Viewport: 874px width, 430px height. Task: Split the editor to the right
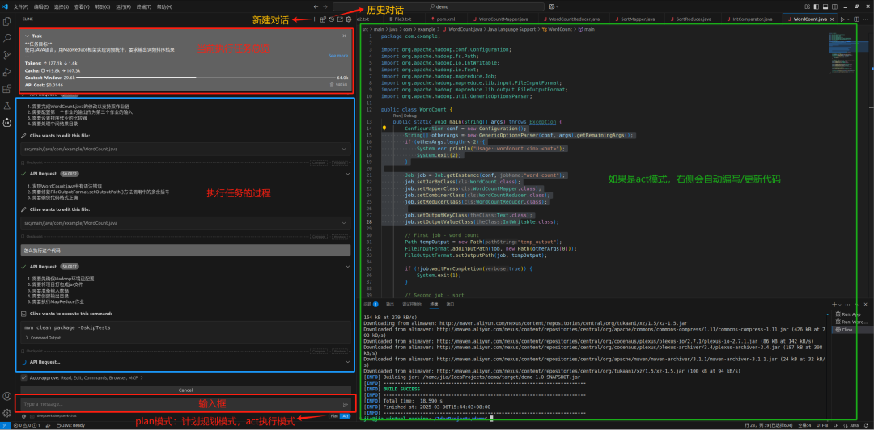coord(858,19)
